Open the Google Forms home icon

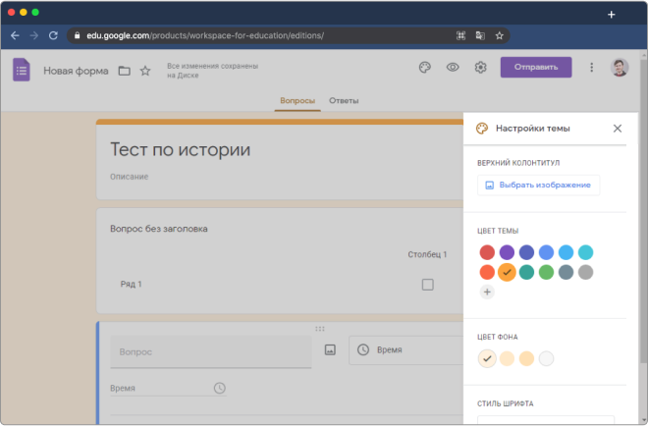21,70
